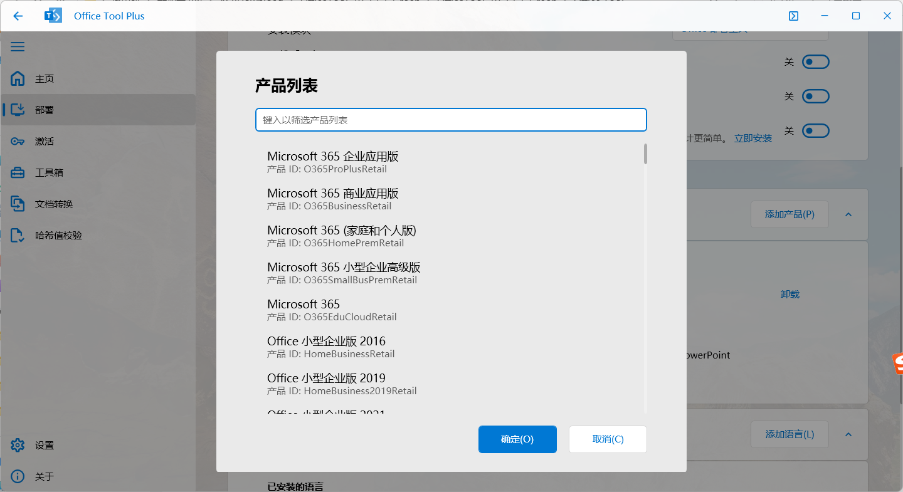Click the 添加语言(L) button
This screenshot has width=903, height=492.
pos(789,434)
